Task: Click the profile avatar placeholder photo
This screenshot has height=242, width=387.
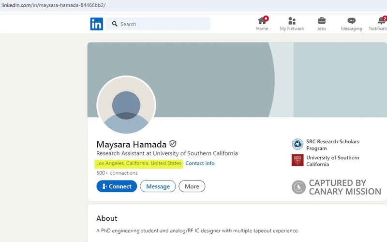Action: click(126, 105)
